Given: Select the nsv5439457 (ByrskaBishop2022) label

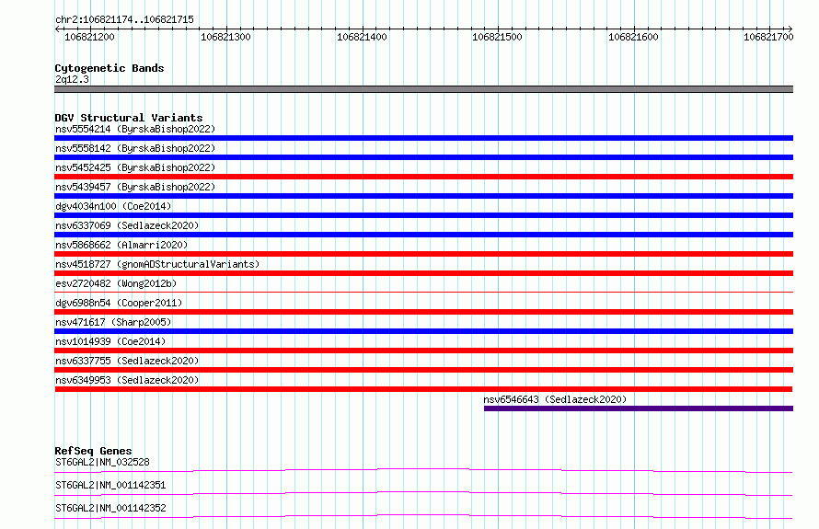Looking at the screenshot, I should [x=135, y=187].
